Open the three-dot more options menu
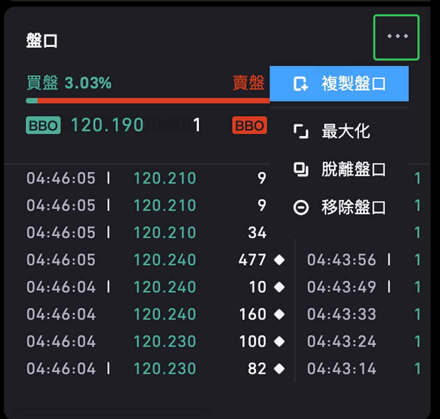 [397, 37]
